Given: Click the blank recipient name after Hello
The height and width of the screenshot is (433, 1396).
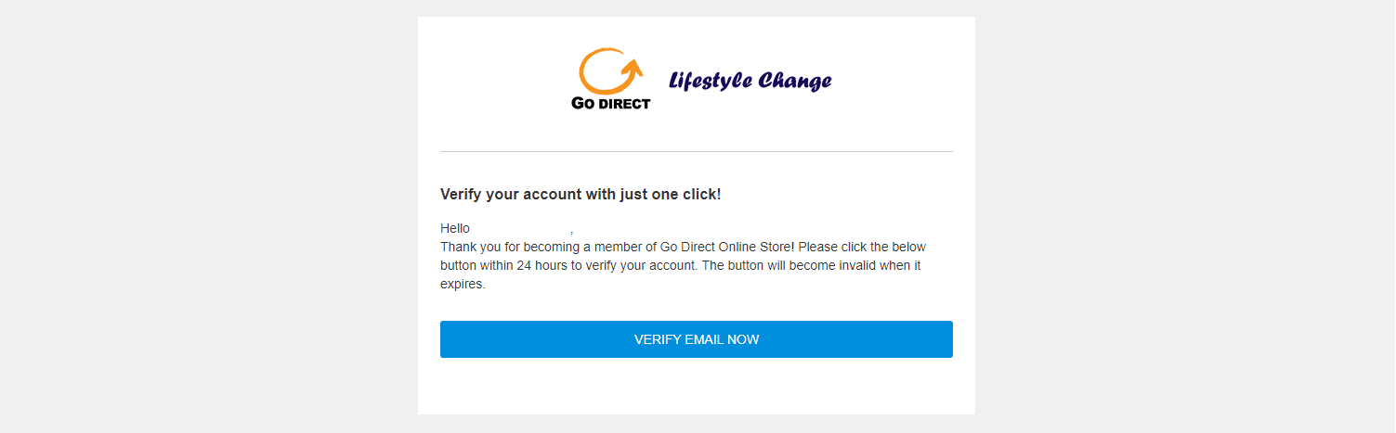Looking at the screenshot, I should pyautogui.click(x=520, y=228).
